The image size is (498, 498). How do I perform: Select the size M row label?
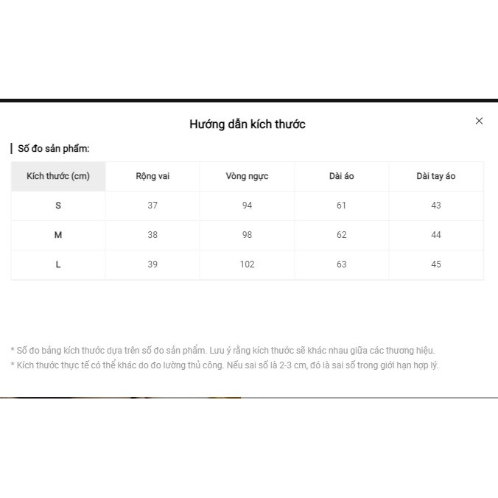tap(58, 235)
